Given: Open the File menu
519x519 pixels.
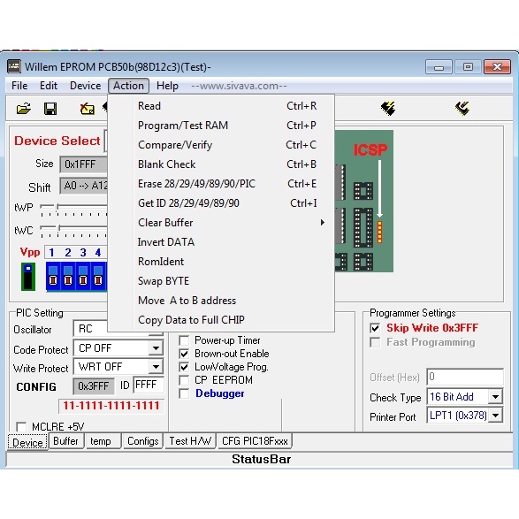Looking at the screenshot, I should tap(19, 86).
